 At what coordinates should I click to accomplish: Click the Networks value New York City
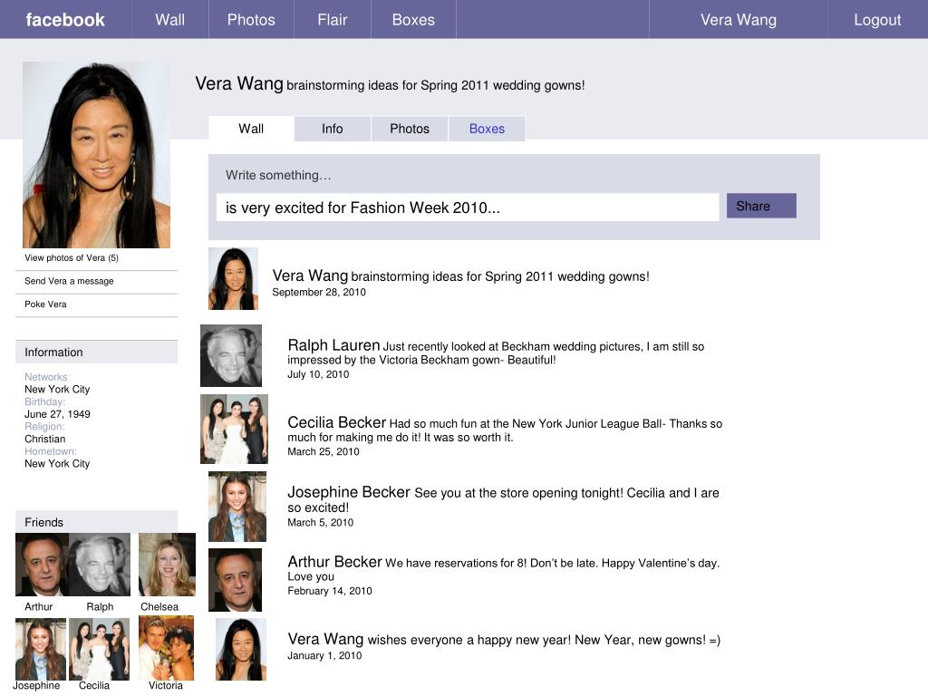(57, 390)
